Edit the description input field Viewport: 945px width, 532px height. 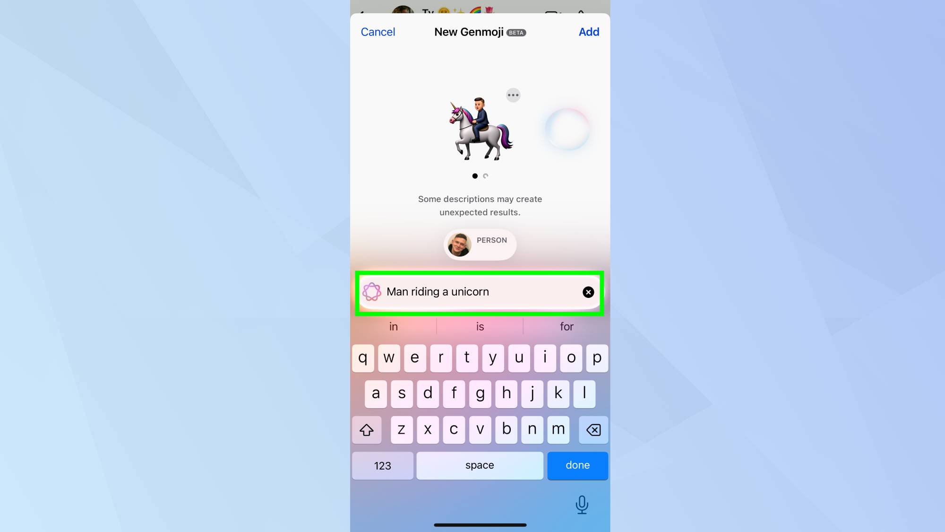(x=480, y=292)
